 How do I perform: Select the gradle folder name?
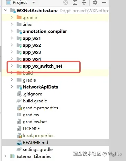coord(29,80)
